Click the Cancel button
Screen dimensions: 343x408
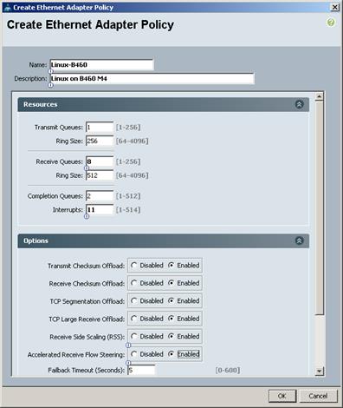point(318,396)
